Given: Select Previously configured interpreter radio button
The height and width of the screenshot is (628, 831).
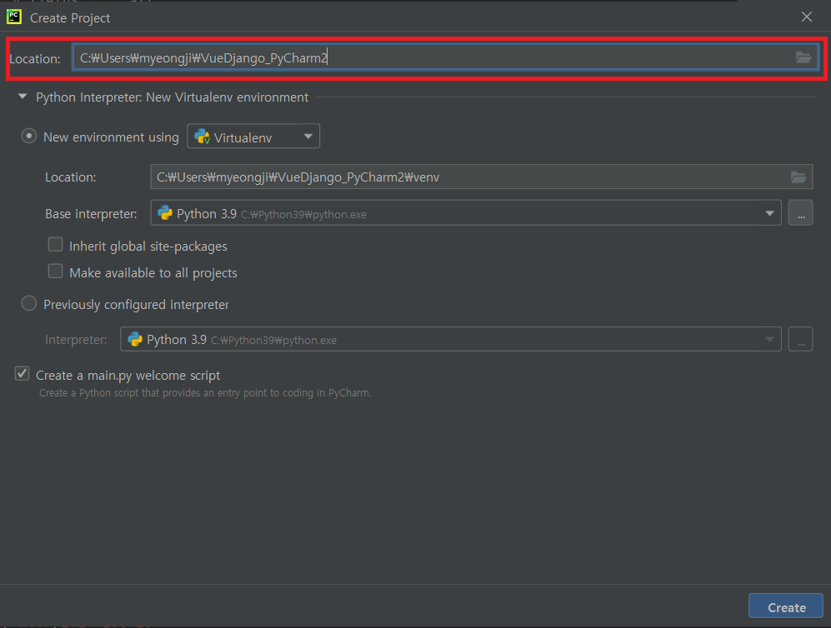Looking at the screenshot, I should coord(28,303).
